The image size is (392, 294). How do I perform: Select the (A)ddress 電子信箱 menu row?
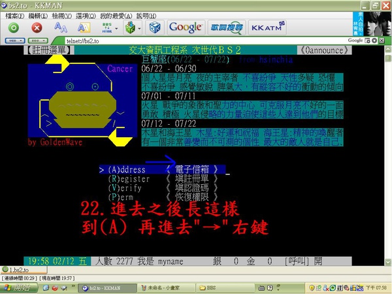[x=162, y=170]
